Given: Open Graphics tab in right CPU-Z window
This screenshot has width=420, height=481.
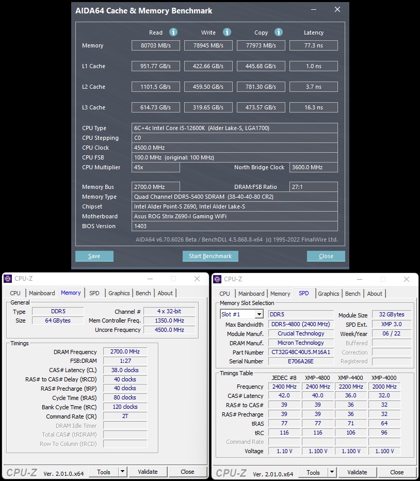Looking at the screenshot, I should tap(329, 294).
